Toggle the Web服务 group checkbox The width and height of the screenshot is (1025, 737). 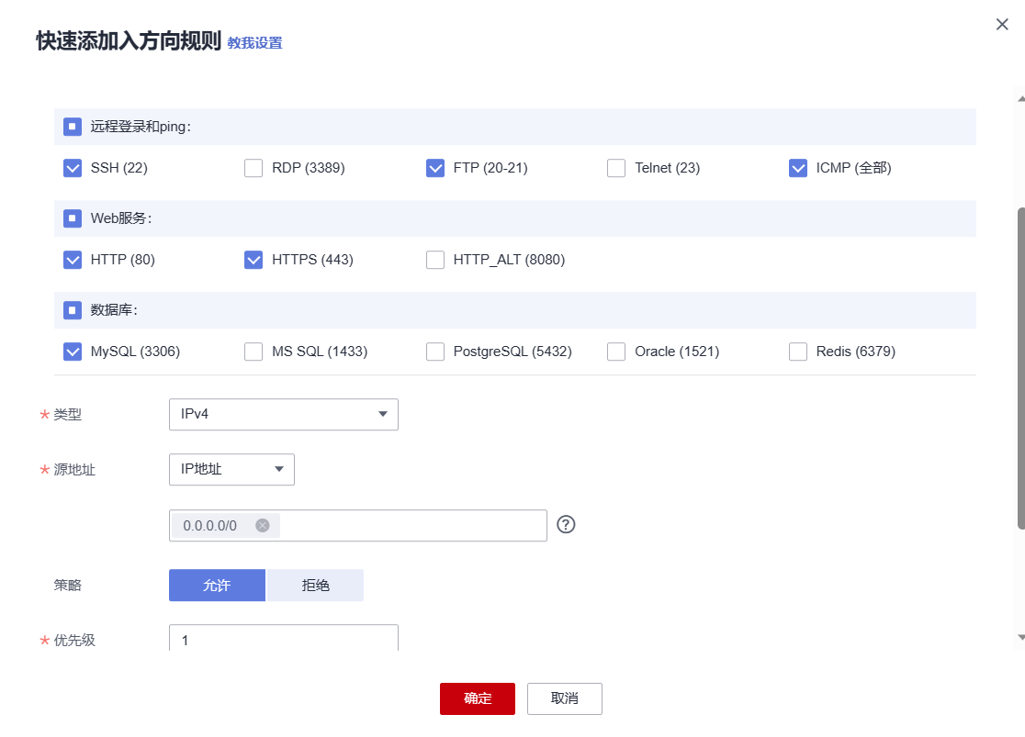click(x=73, y=218)
